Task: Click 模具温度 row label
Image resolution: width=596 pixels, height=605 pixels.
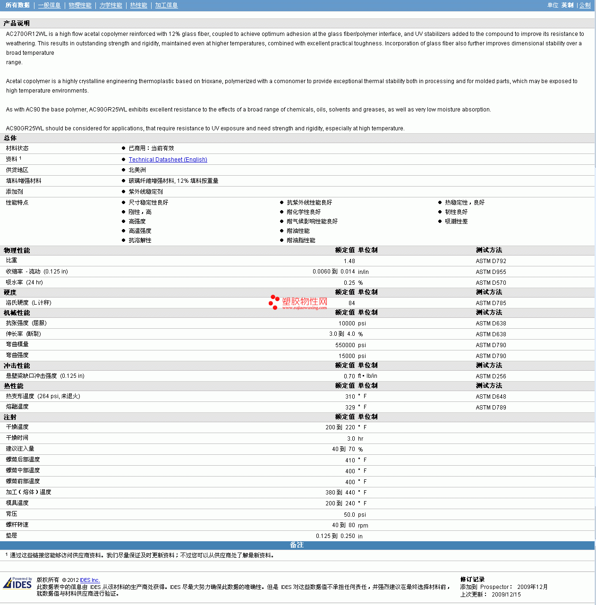Action: tap(17, 503)
